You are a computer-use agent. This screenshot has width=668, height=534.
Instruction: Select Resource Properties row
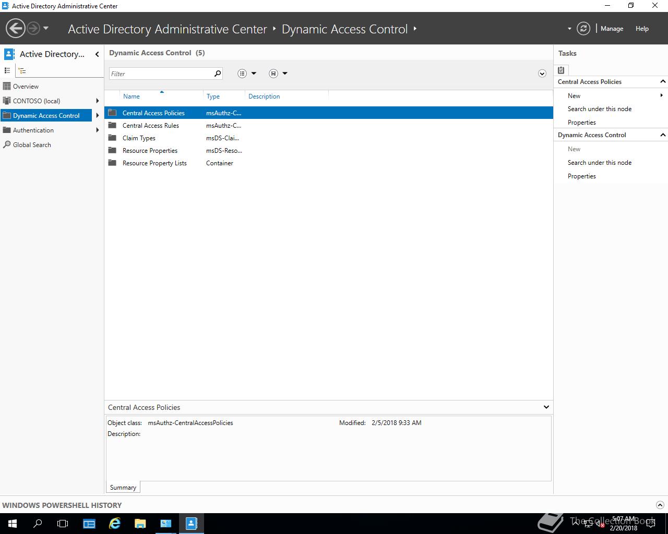329,150
